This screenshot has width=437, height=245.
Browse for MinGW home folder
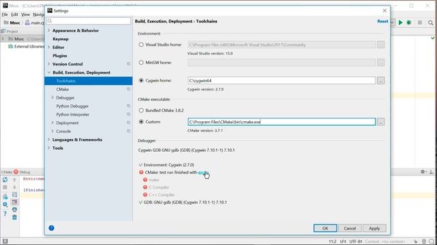tap(381, 63)
